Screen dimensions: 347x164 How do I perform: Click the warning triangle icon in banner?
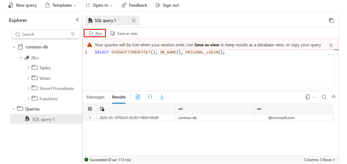point(90,45)
